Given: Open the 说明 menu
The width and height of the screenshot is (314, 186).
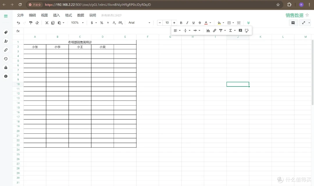Looking at the screenshot, I should click(x=92, y=15).
